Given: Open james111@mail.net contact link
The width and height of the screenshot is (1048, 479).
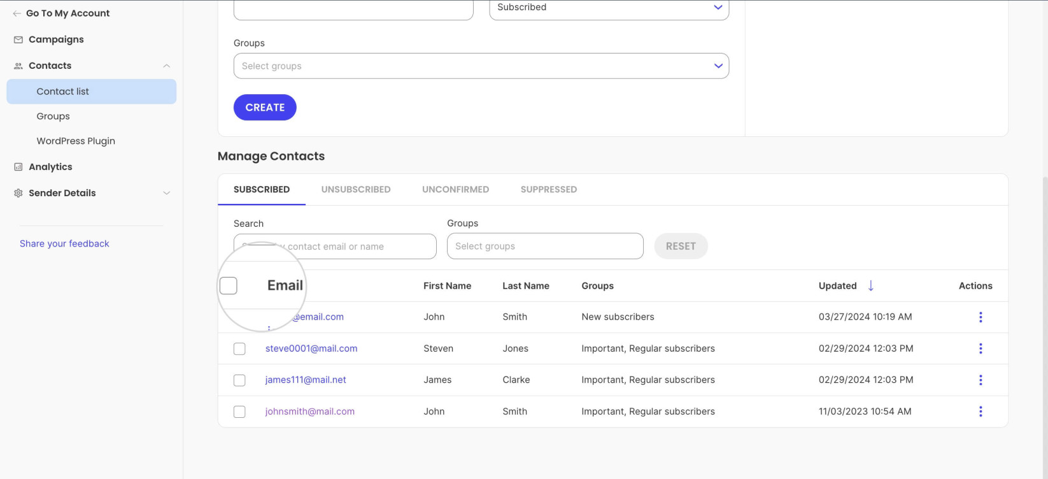Looking at the screenshot, I should tap(306, 380).
